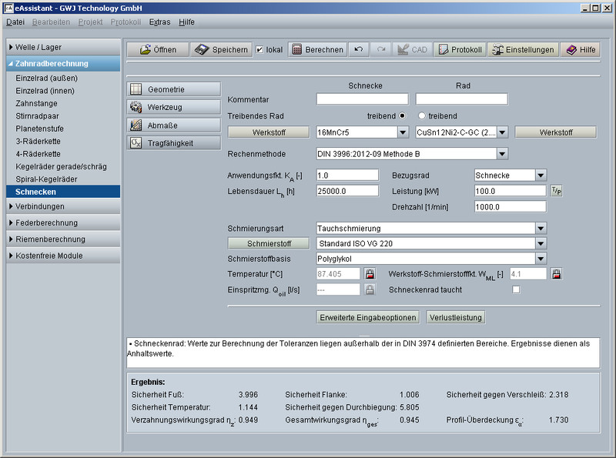The image size is (616, 458).
Task: Click the T/P torque-power switch icon
Action: pyautogui.click(x=557, y=190)
